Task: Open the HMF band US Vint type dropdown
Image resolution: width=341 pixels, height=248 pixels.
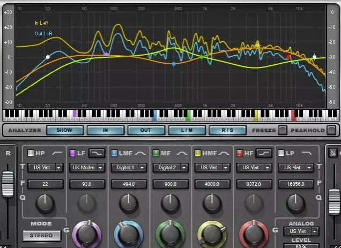Action: pyautogui.click(x=212, y=168)
